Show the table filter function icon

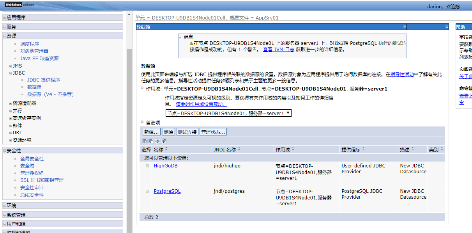[157, 142]
